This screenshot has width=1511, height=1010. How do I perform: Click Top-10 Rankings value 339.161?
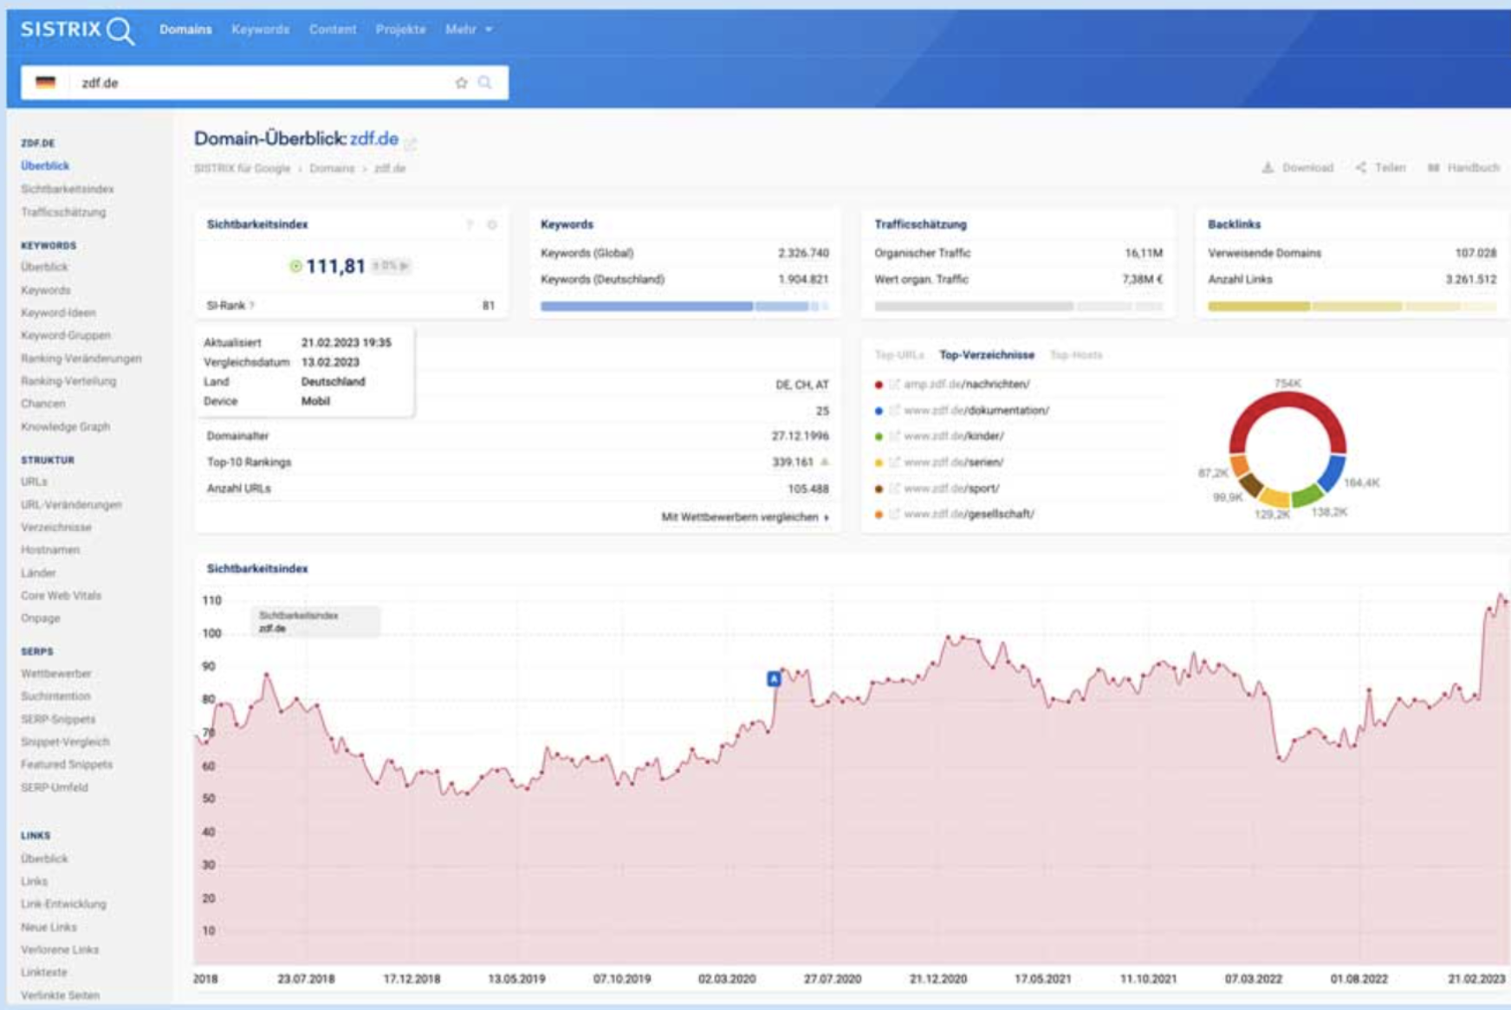[x=793, y=463]
